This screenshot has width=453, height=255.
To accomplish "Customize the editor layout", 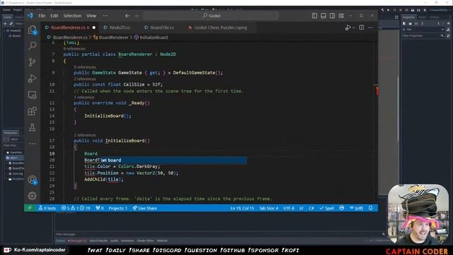I will click(x=341, y=16).
